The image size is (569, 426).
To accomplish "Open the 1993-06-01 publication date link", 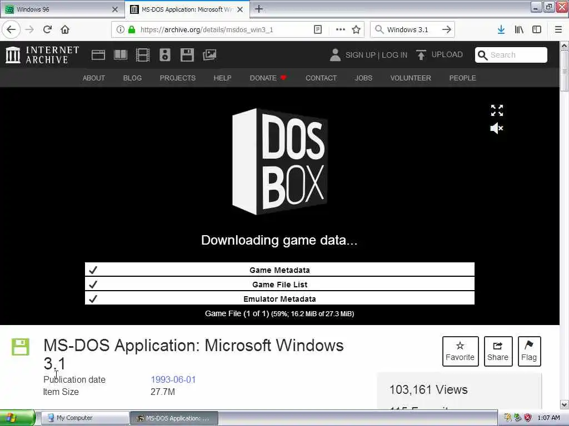I will tap(173, 379).
